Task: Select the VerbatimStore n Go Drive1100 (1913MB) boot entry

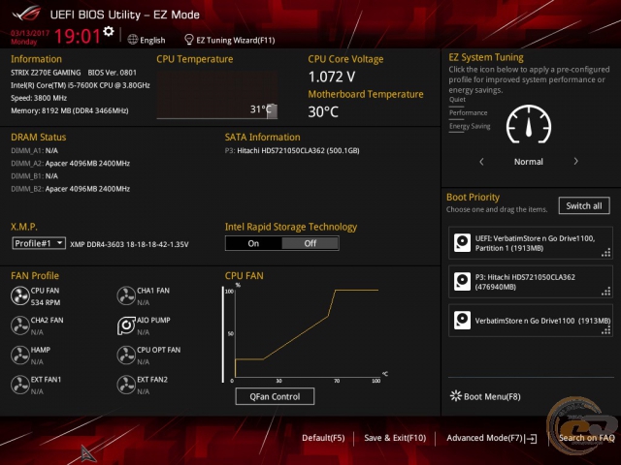Action: [531, 321]
